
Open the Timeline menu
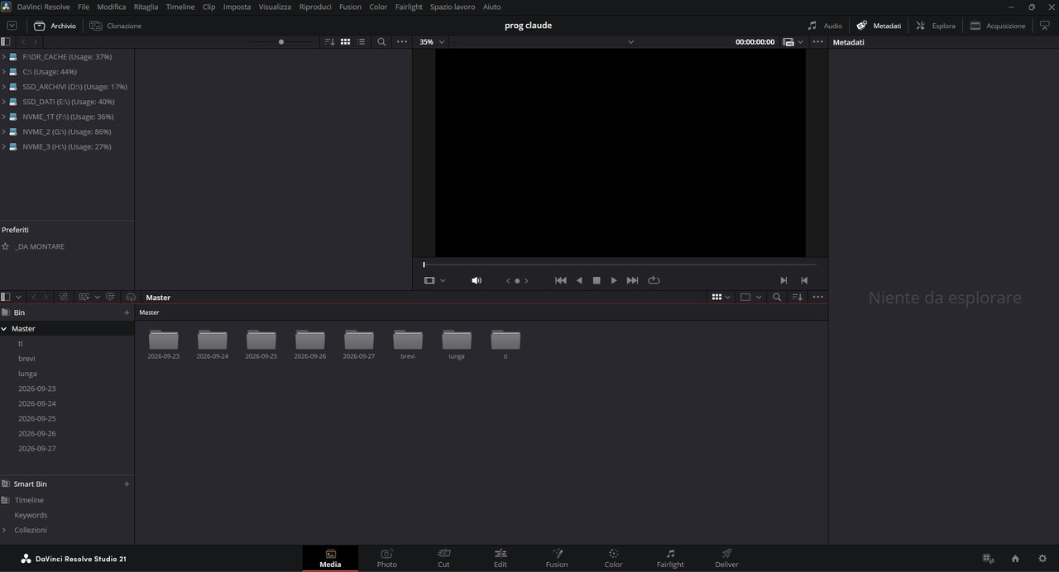[x=180, y=7]
